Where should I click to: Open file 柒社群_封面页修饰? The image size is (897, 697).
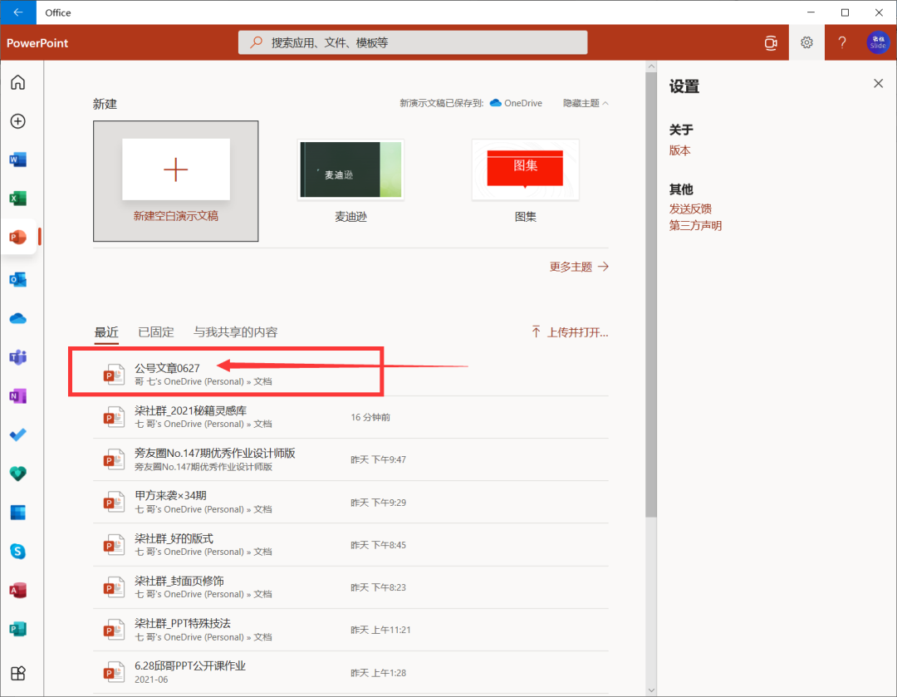350,587
